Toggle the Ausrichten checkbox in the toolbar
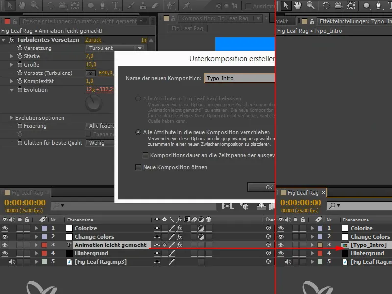The height and width of the screenshot is (294, 392). tap(248, 6)
